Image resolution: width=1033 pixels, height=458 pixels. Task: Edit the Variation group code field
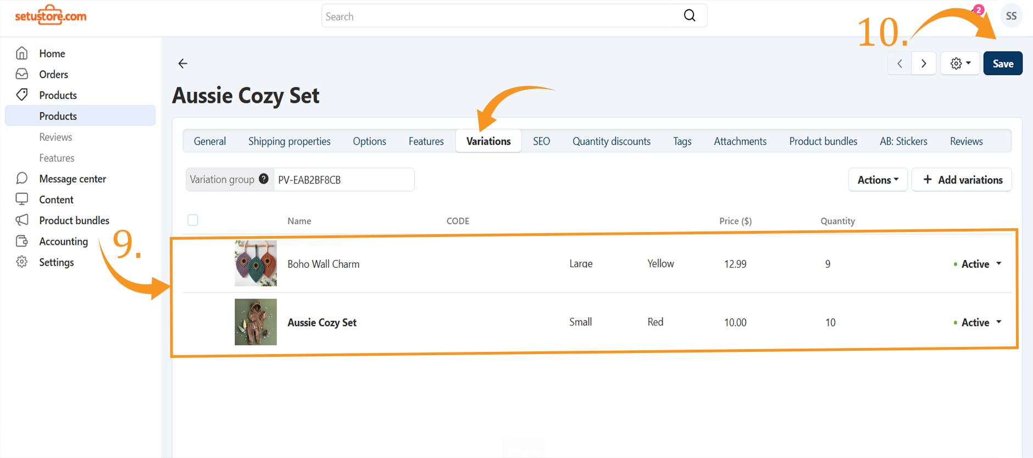pyautogui.click(x=344, y=180)
